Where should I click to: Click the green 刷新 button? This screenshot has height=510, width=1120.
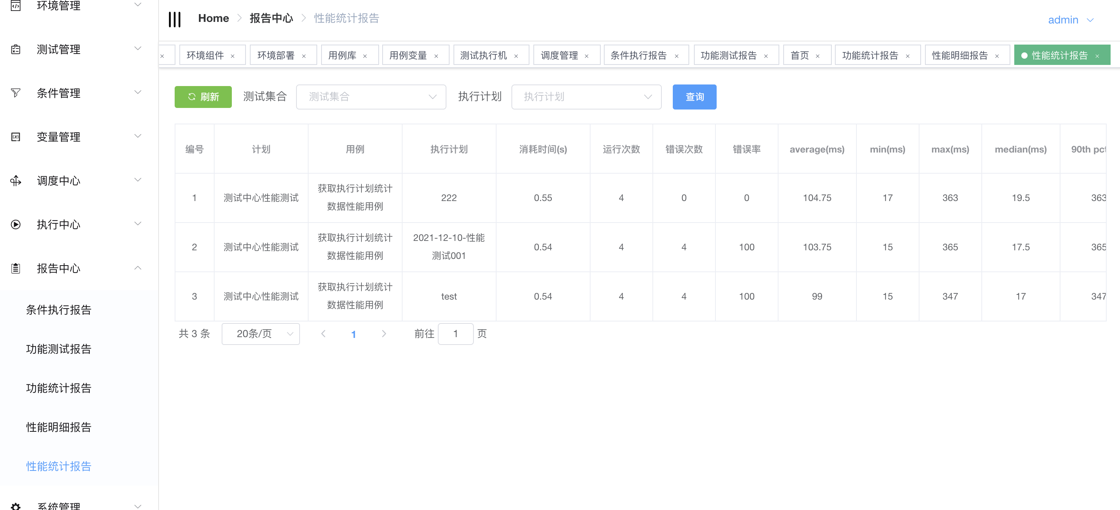(x=203, y=97)
